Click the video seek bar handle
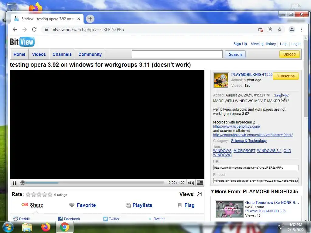The height and width of the screenshot is (233, 311). [x=23, y=183]
